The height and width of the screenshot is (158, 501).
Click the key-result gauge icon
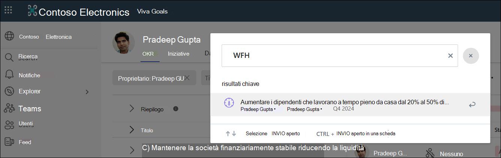point(229,103)
